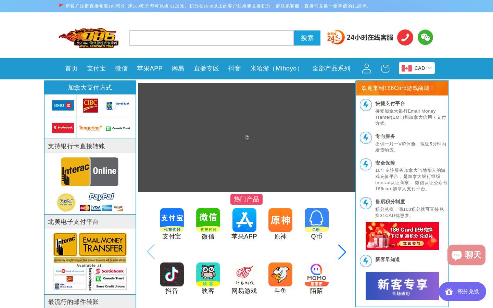
Task: Click the Email Money Transfer image
Action: pyautogui.click(x=90, y=261)
